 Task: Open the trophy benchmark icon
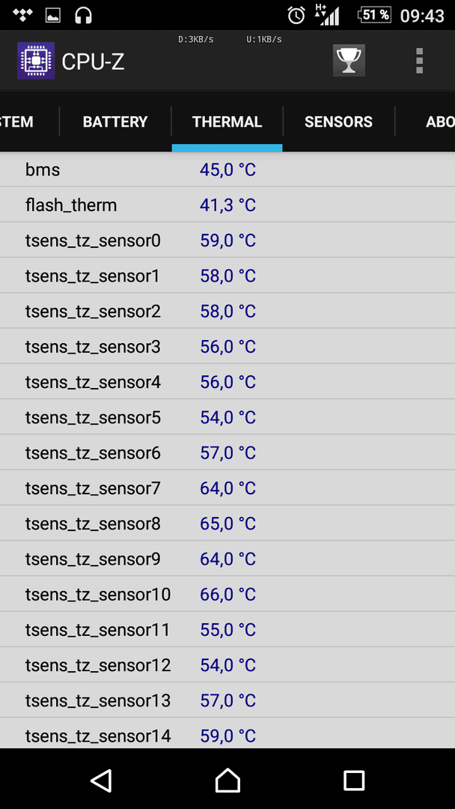[x=349, y=61]
